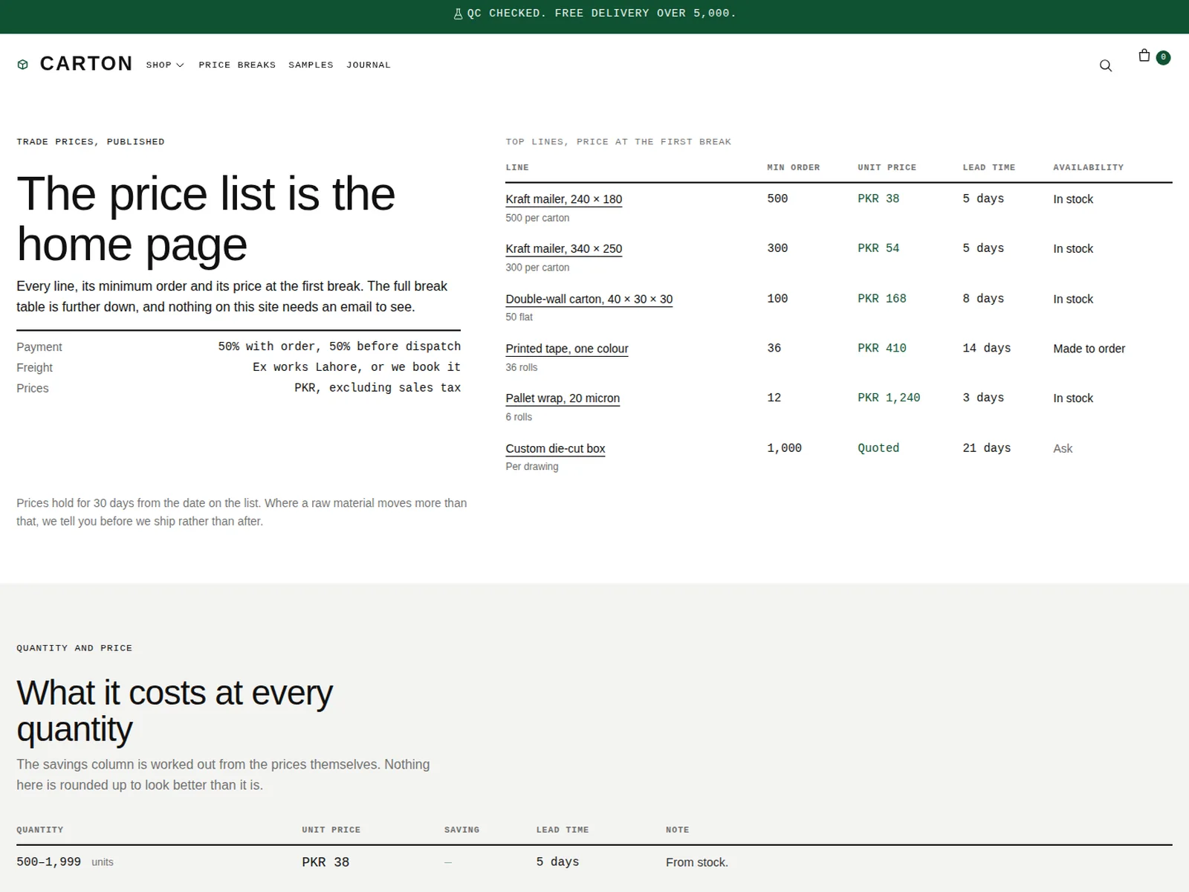Click the '8 days' lead time
Image resolution: width=1189 pixels, height=892 pixels.
click(983, 298)
